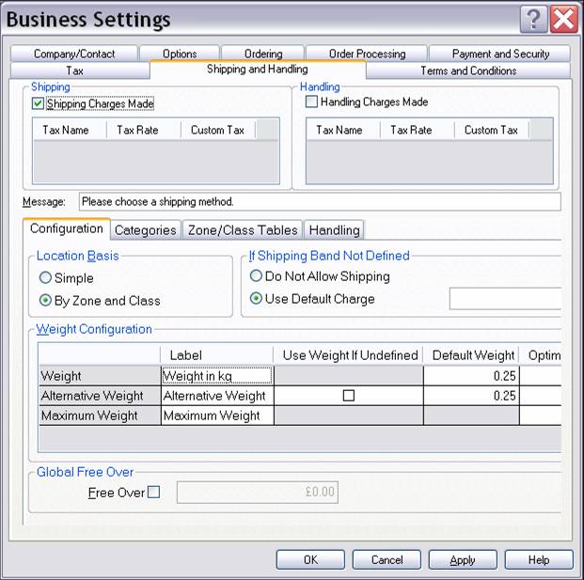Select the Simple location basis option
The height and width of the screenshot is (580, 584).
(46, 278)
